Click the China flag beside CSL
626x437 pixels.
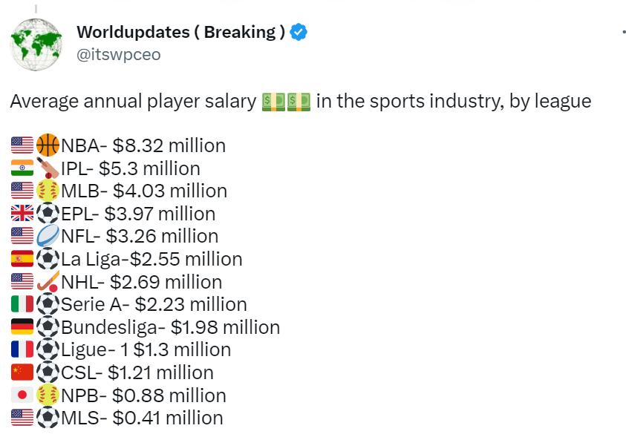pyautogui.click(x=22, y=372)
